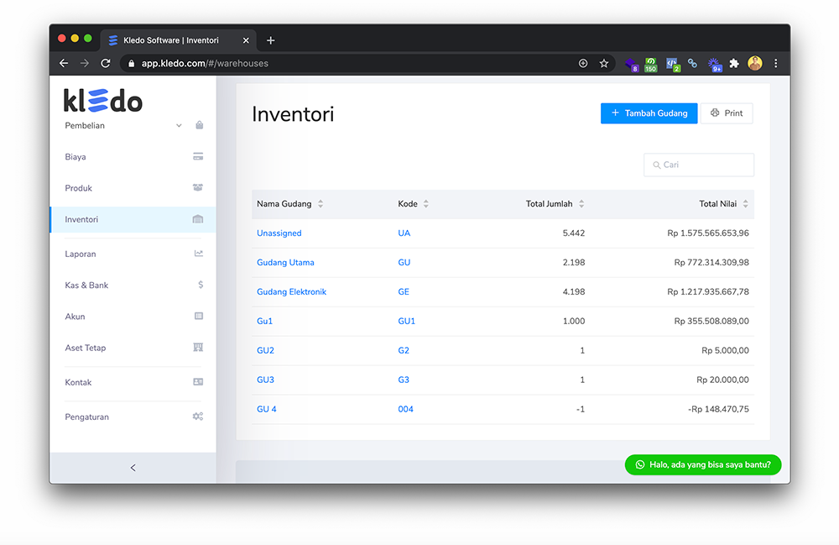Click the Laporan chart icon
Viewport: 839px width, 545px height.
pos(199,254)
